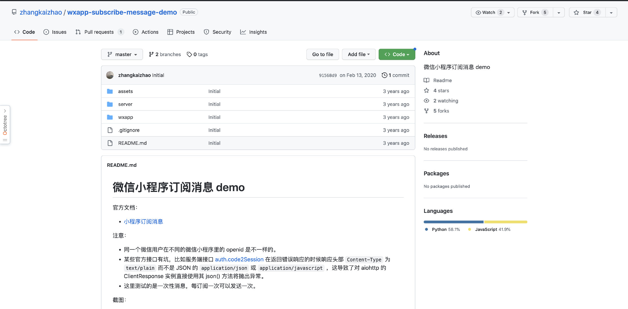
Task: Fork the repository with Fork button
Action: pyautogui.click(x=535, y=12)
